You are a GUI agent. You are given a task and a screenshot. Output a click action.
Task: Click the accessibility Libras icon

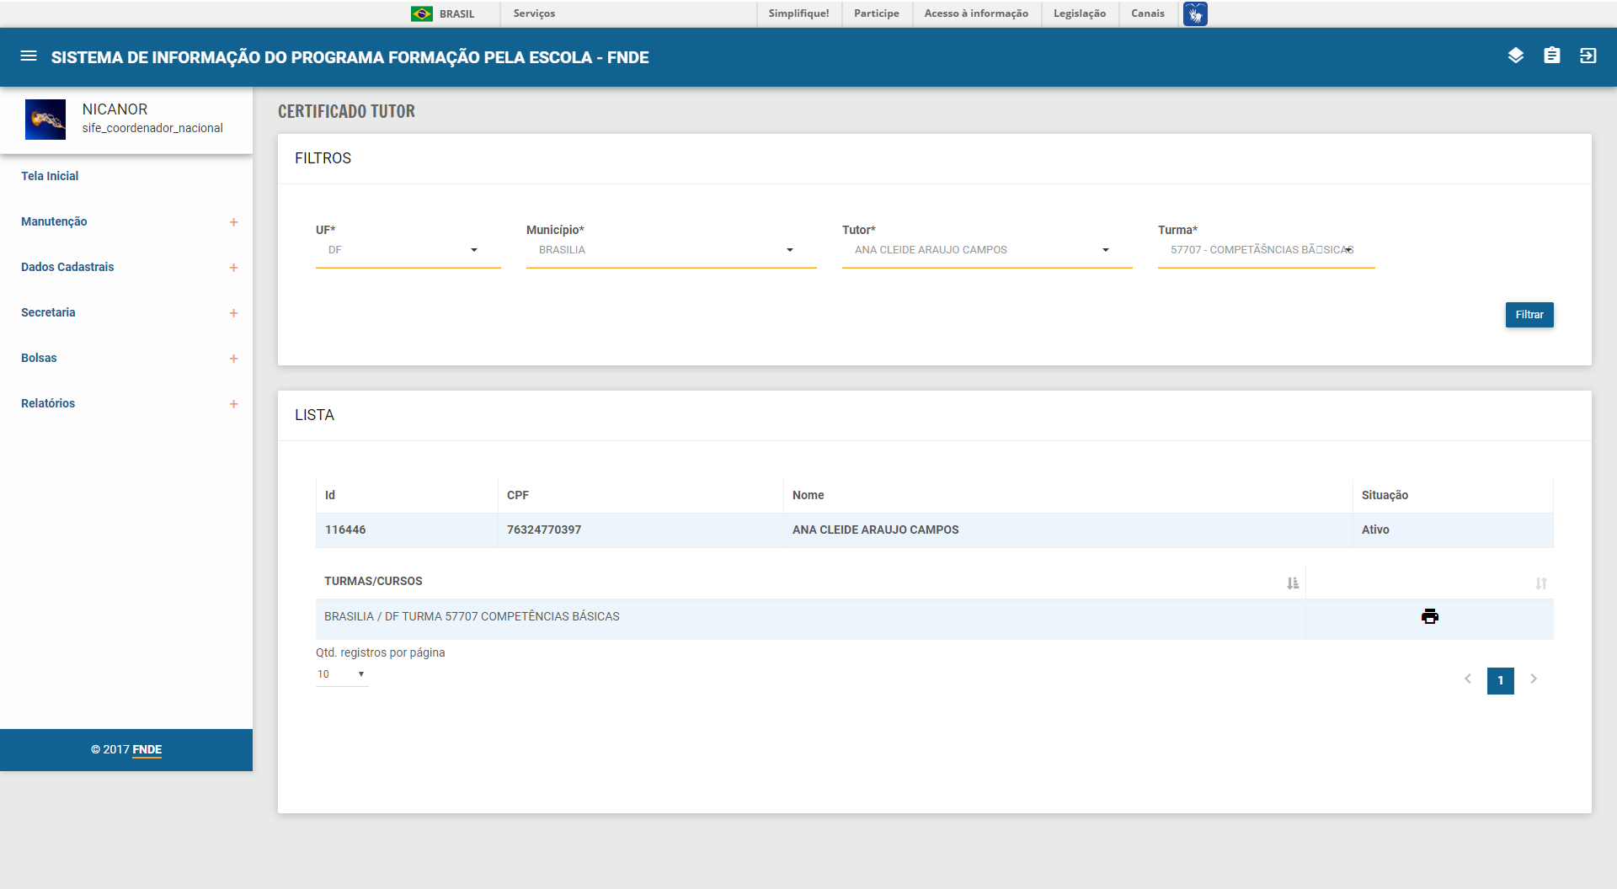[x=1194, y=13]
